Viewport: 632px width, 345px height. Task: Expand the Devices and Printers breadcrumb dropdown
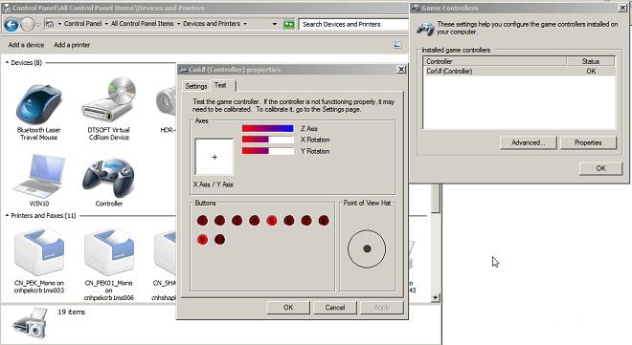click(244, 24)
